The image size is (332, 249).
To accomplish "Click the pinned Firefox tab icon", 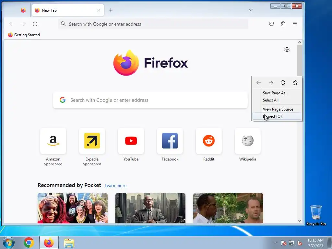I will click(x=23, y=10).
